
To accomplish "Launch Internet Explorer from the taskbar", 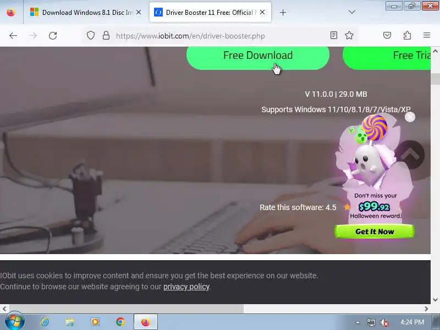I will pyautogui.click(x=45, y=322).
